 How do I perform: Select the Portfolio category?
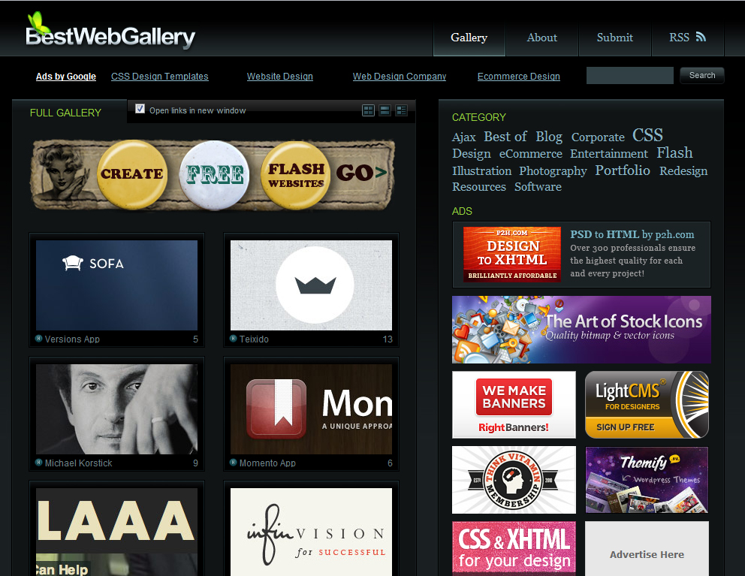coord(623,170)
